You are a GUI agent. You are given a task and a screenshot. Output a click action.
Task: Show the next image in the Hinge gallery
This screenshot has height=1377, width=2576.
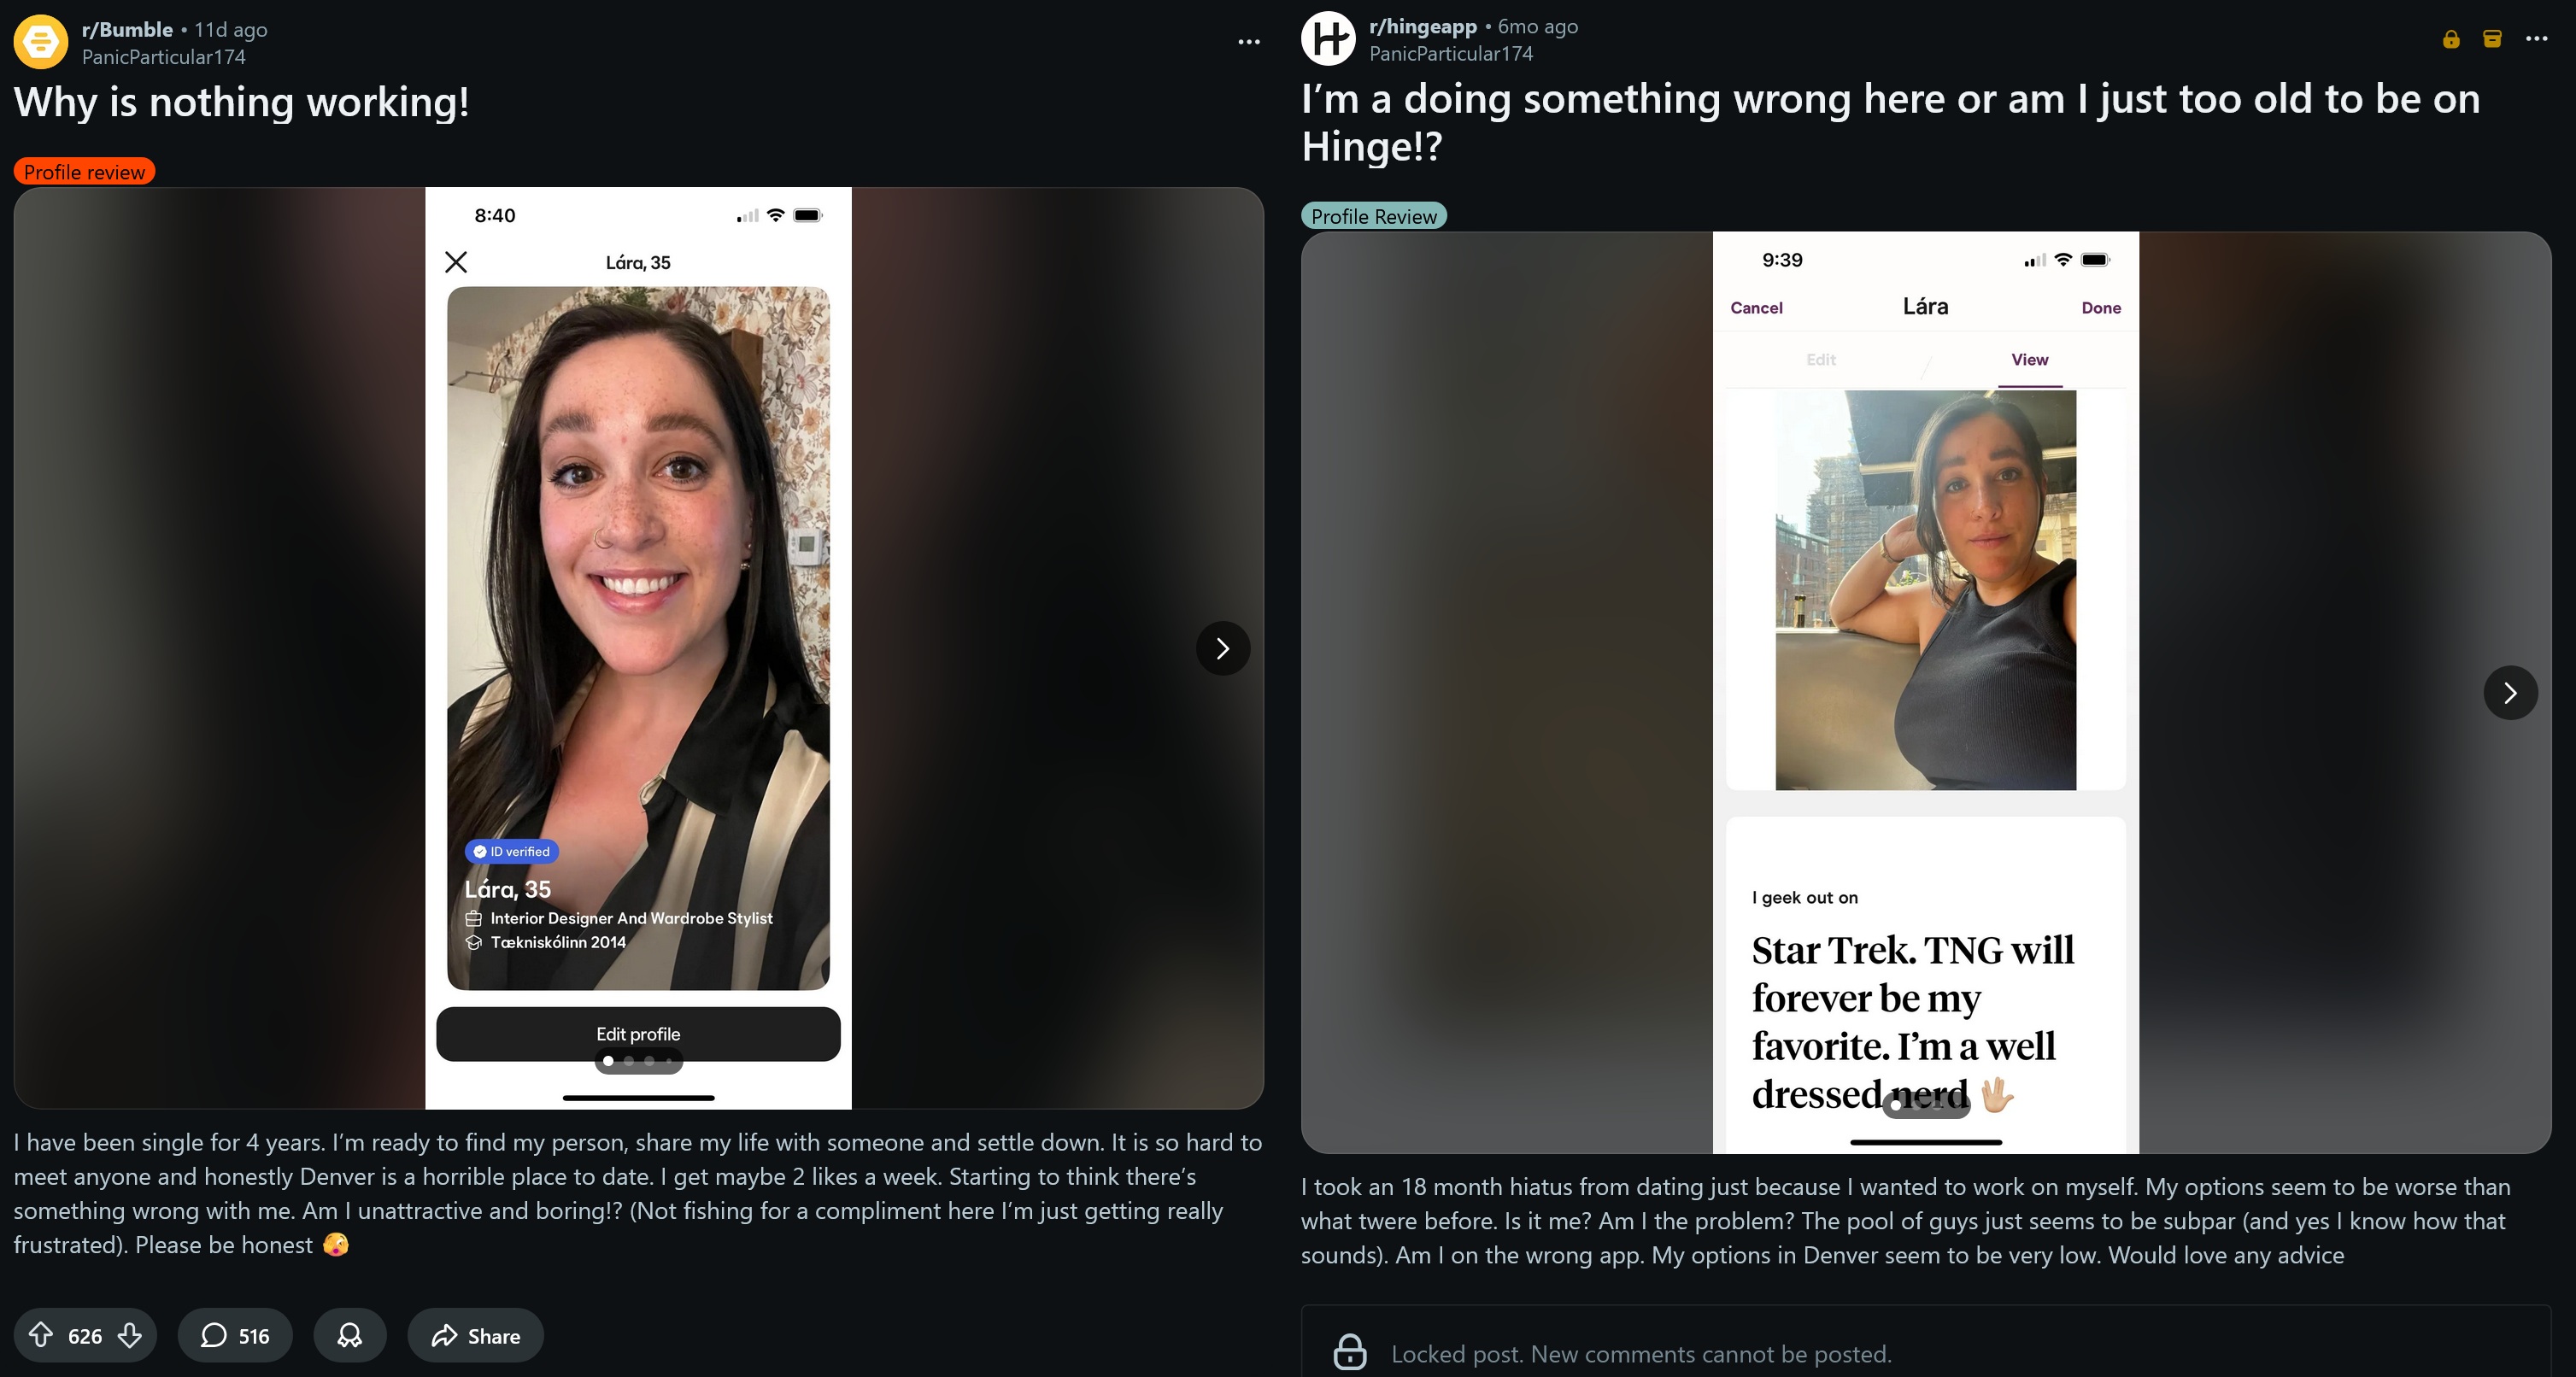[2511, 692]
